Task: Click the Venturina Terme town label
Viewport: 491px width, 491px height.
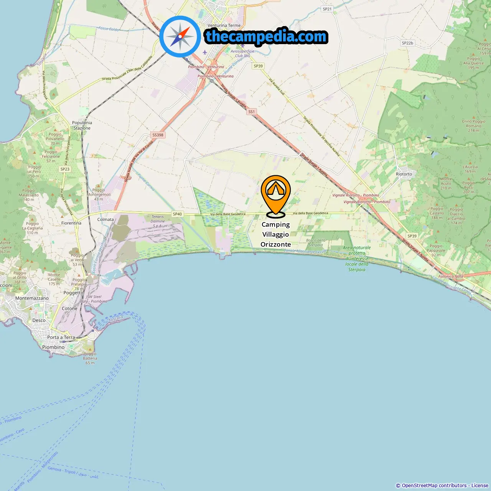Action: pyautogui.click(x=224, y=25)
